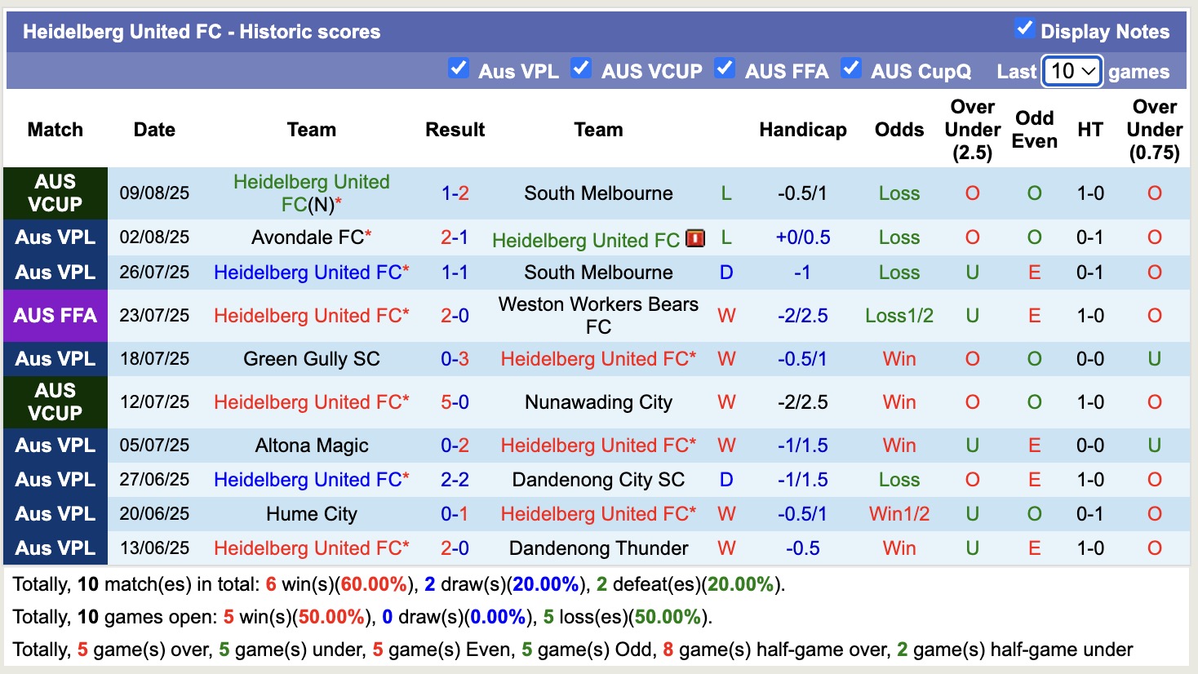Click the 5-0 result of the Nunawading City match
Screen dimensions: 1198x674
click(x=455, y=402)
